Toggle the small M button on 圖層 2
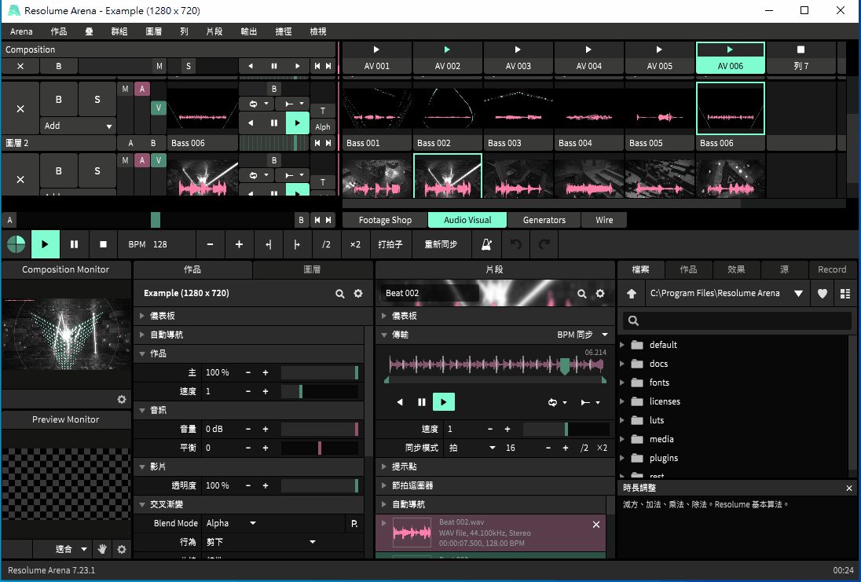 (126, 89)
